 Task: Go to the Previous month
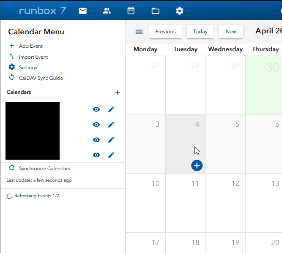[165, 32]
